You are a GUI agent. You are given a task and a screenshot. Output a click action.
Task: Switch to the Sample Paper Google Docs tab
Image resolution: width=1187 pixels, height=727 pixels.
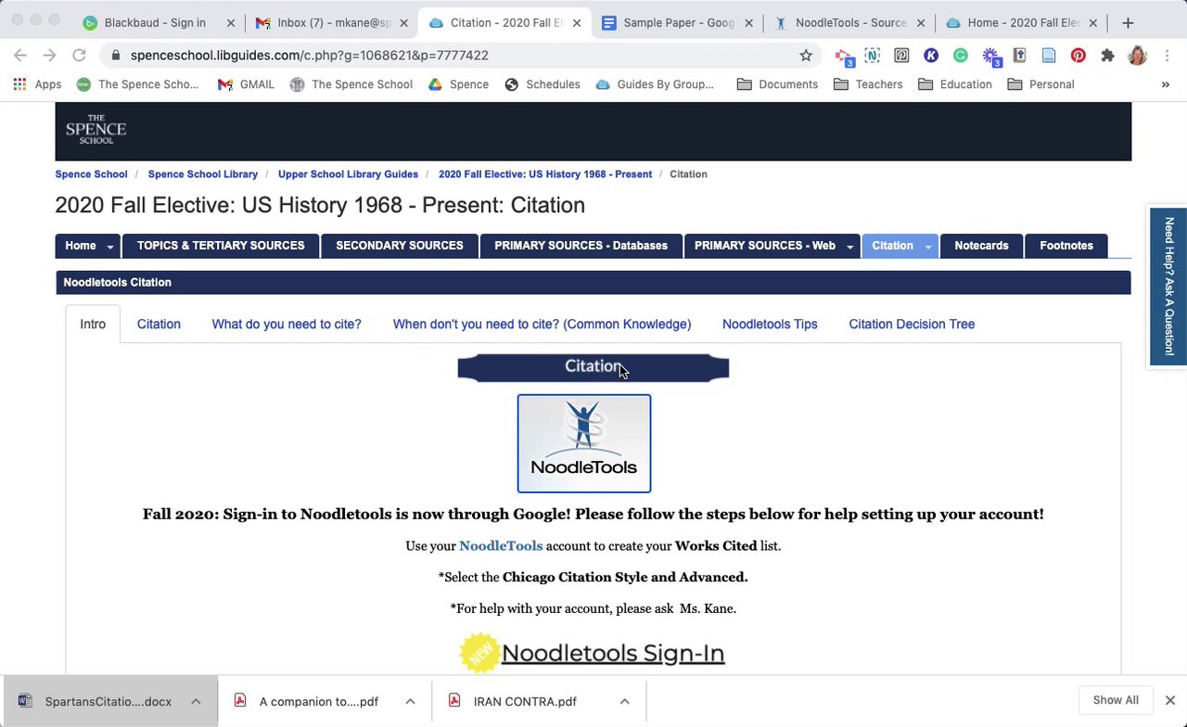click(x=677, y=22)
